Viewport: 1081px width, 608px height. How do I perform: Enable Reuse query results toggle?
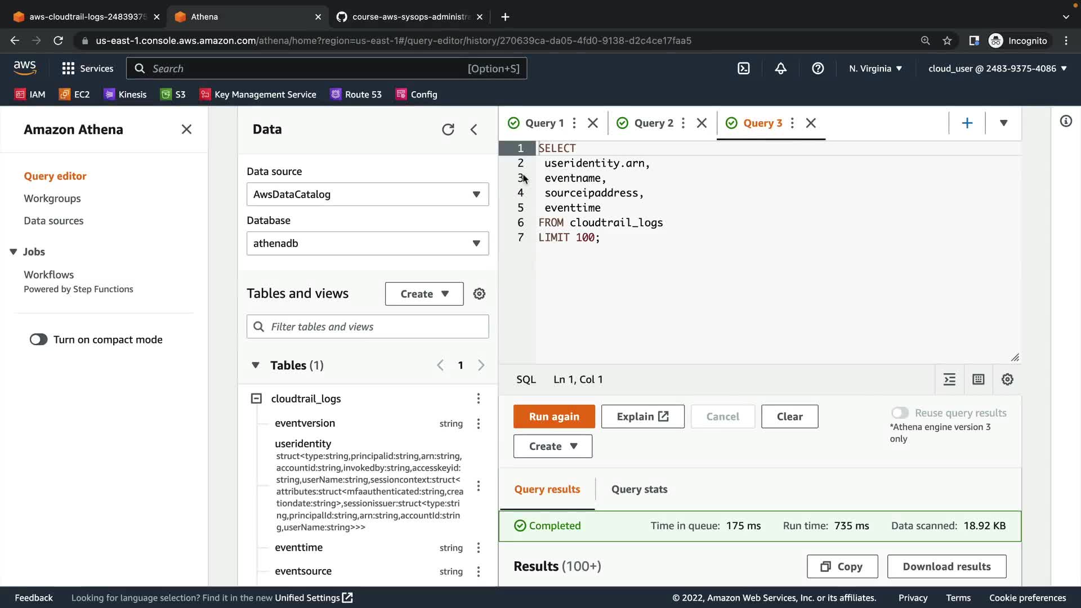[x=900, y=413]
